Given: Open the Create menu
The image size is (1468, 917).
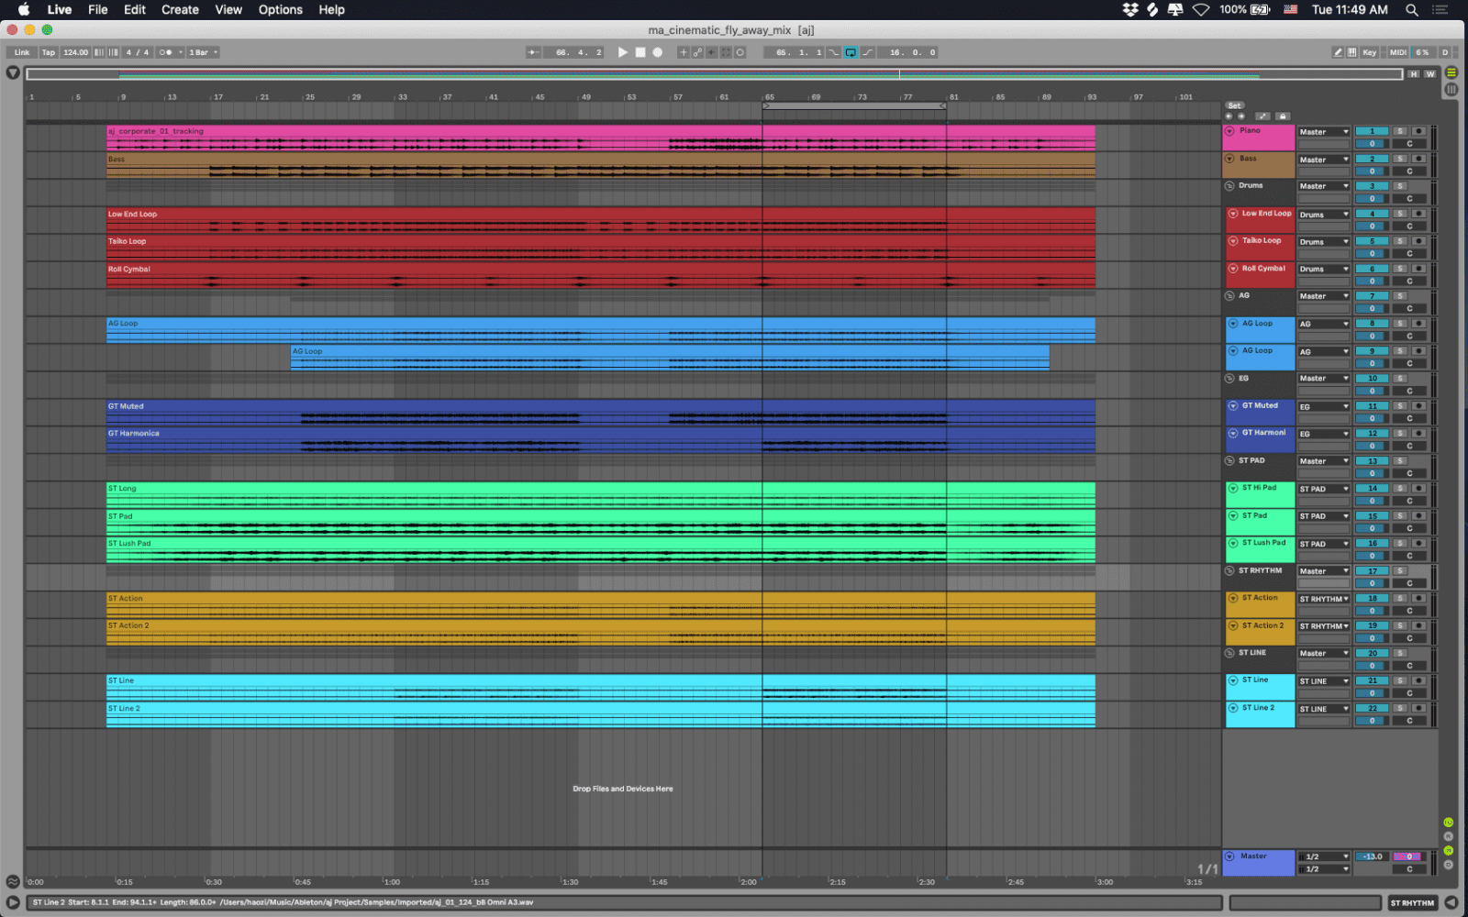Looking at the screenshot, I should coord(180,9).
